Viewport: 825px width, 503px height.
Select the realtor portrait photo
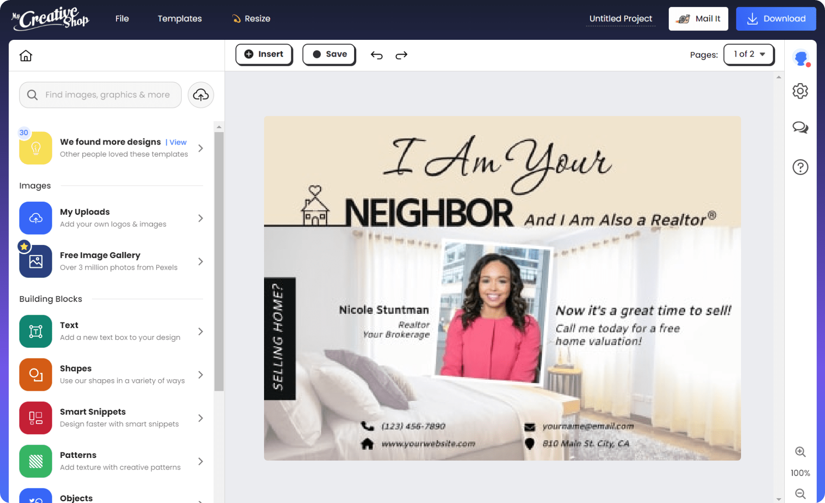click(x=493, y=311)
